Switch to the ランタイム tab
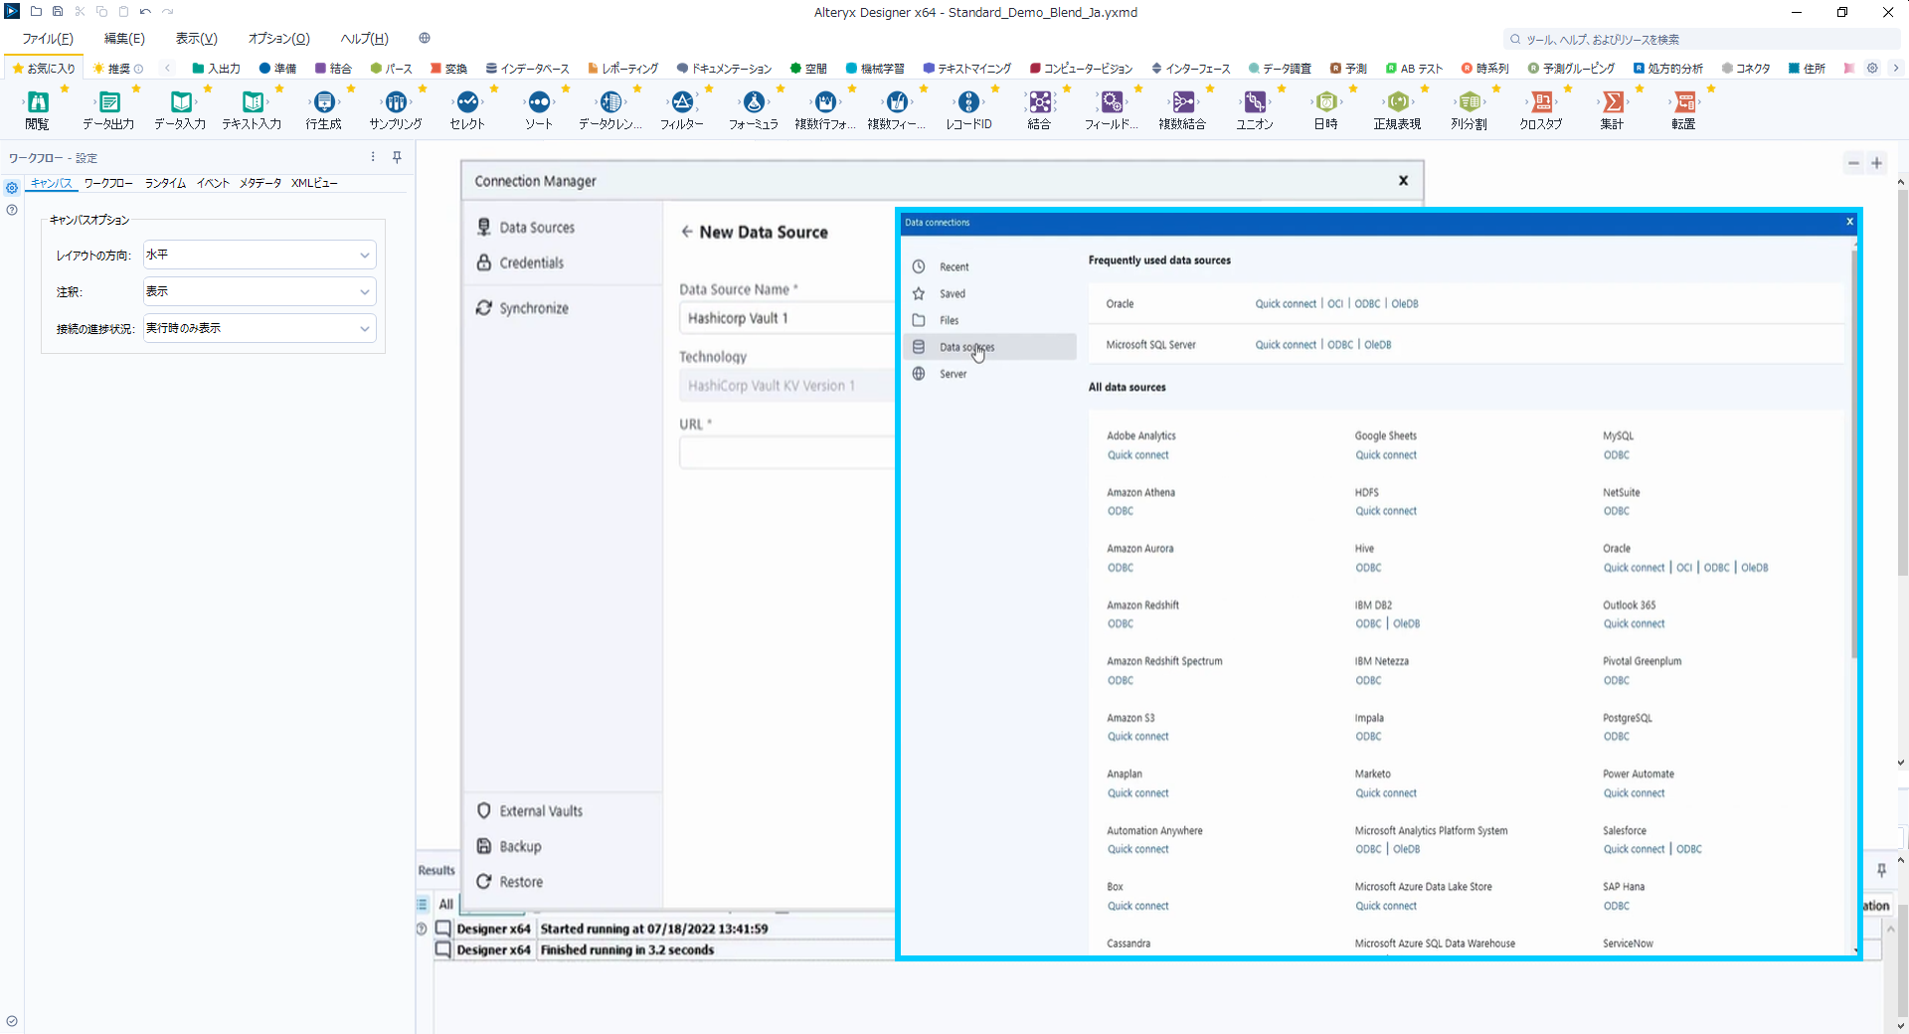 pyautogui.click(x=165, y=183)
